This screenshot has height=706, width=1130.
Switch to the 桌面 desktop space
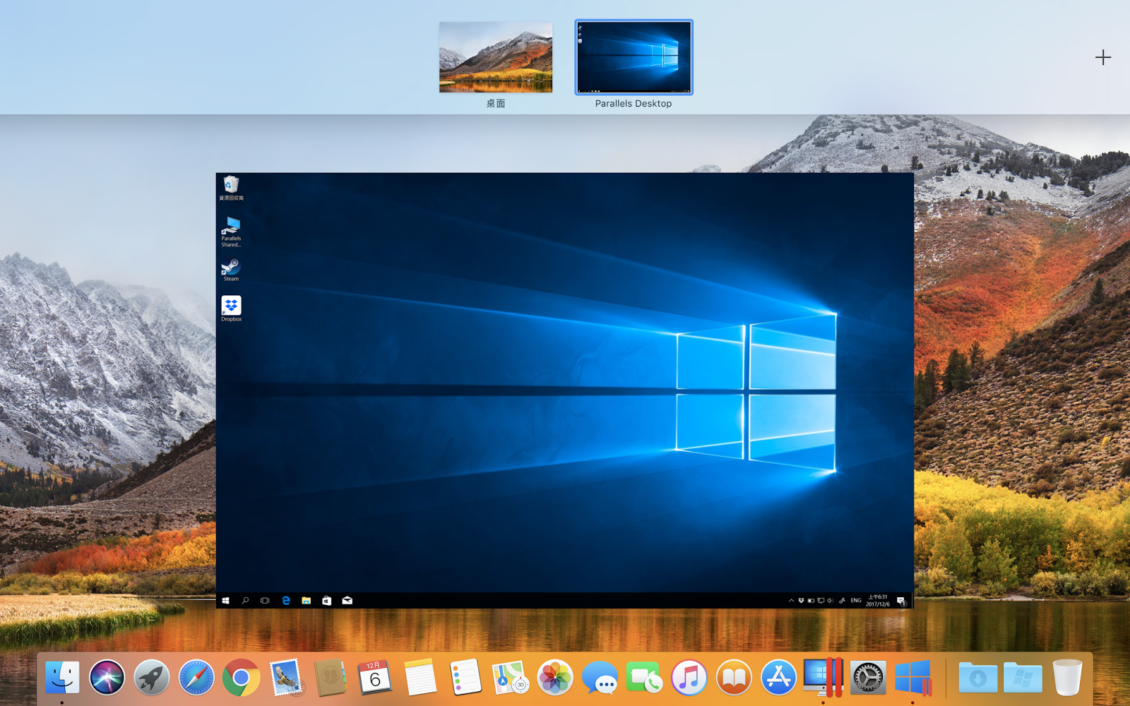pyautogui.click(x=496, y=57)
